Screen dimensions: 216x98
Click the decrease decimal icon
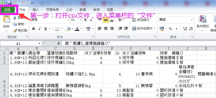tap(191, 29)
